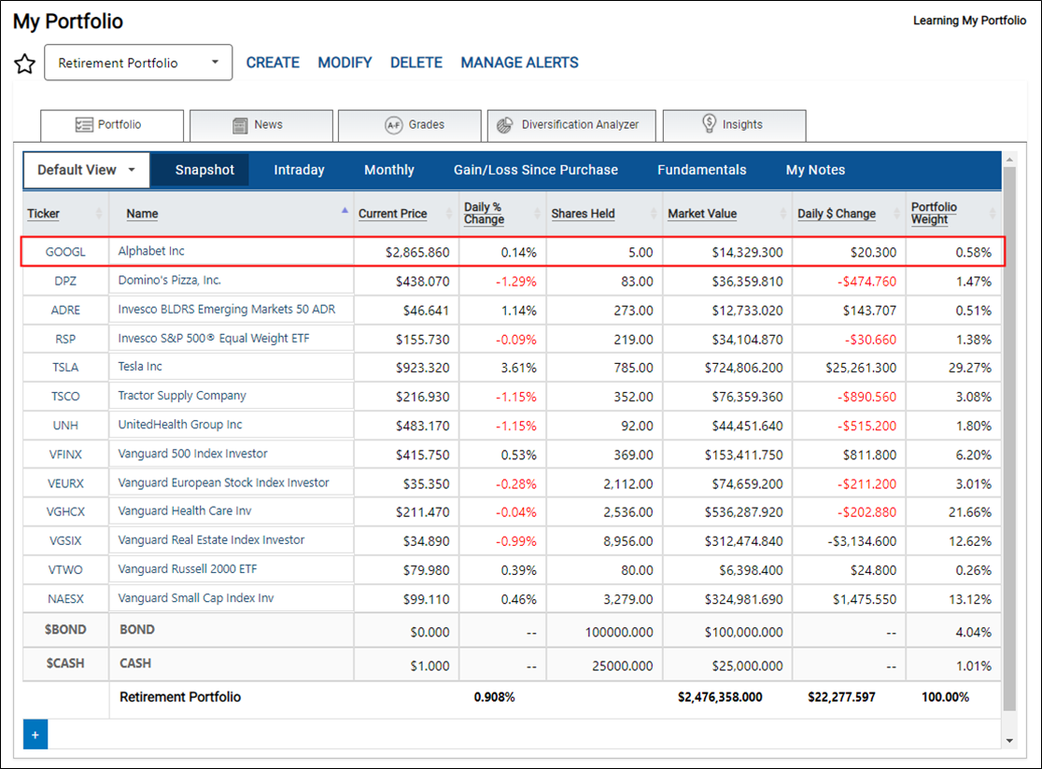The width and height of the screenshot is (1042, 769).
Task: Click the table's vertical scrollbar thumb
Action: click(1009, 439)
